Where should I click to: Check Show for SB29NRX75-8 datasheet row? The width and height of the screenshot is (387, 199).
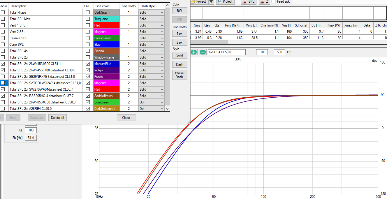tap(3, 77)
